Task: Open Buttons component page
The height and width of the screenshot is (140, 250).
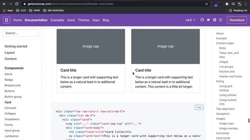Action: pos(9,91)
